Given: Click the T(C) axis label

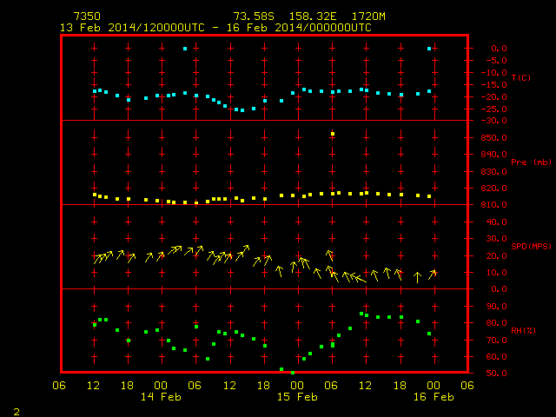Looking at the screenshot, I should coord(521,77).
